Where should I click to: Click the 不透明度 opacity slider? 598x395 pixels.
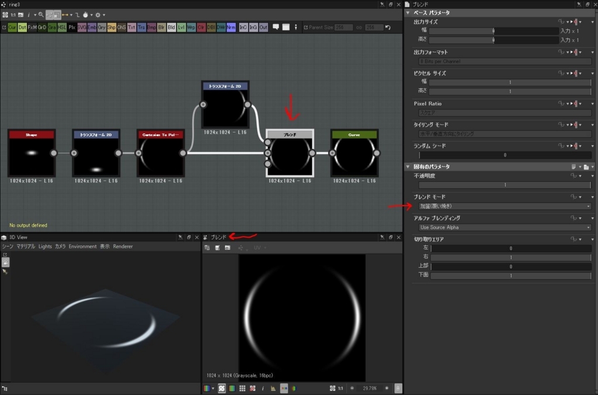pyautogui.click(x=505, y=185)
